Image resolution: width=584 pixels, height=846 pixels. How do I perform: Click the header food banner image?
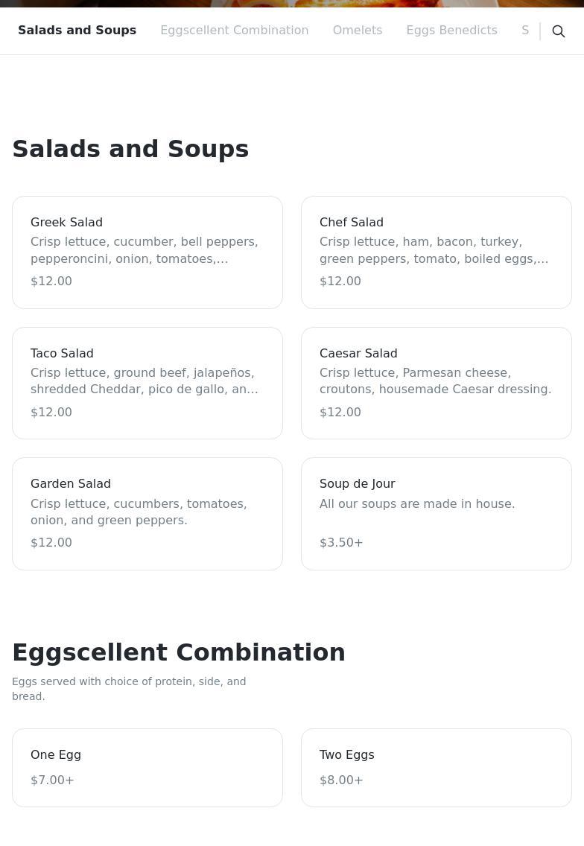pos(292,3)
